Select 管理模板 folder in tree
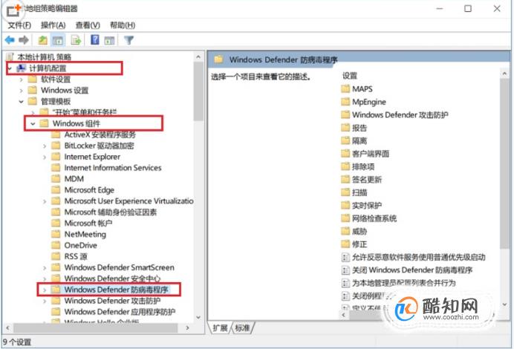 coord(56,101)
